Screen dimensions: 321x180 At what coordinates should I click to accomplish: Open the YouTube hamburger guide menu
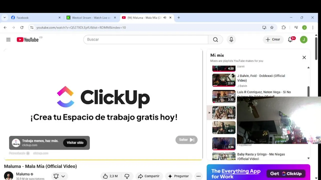pyautogui.click(x=8, y=39)
